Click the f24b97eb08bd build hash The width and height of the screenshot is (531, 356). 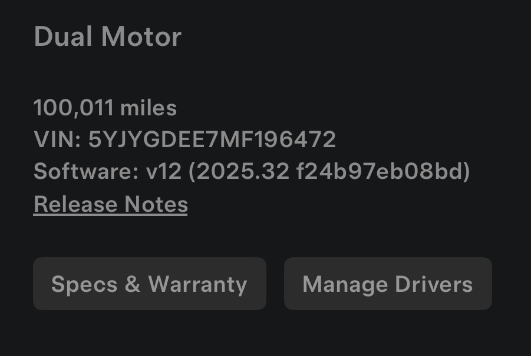point(380,172)
